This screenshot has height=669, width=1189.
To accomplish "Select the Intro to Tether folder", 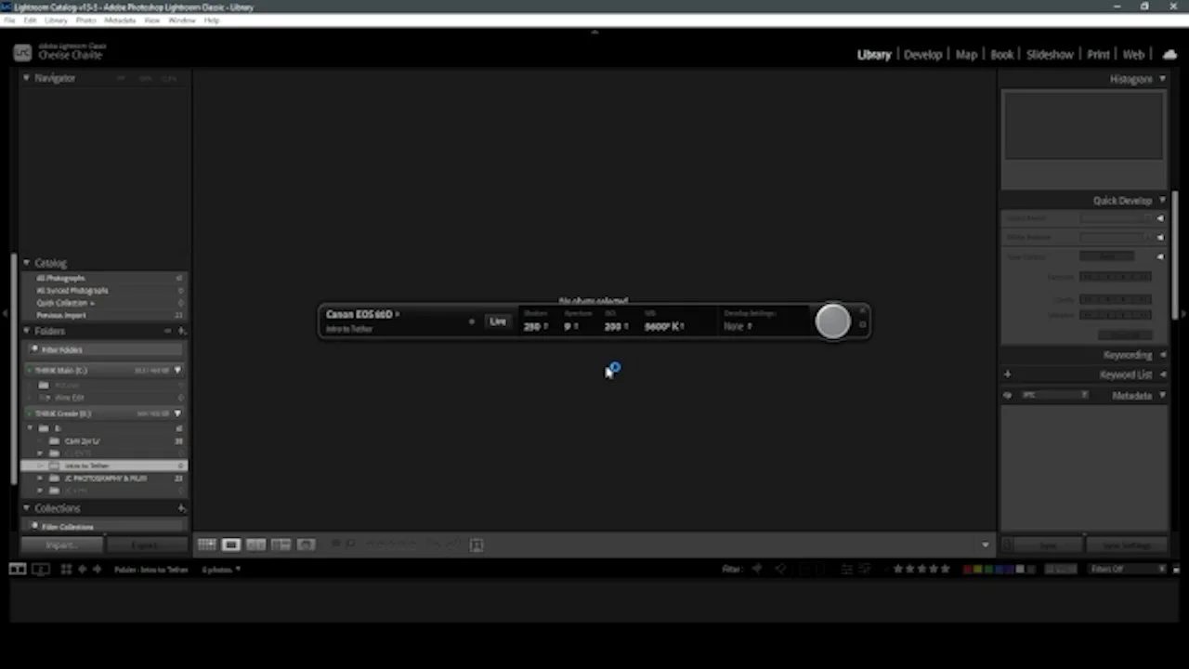I will point(104,466).
